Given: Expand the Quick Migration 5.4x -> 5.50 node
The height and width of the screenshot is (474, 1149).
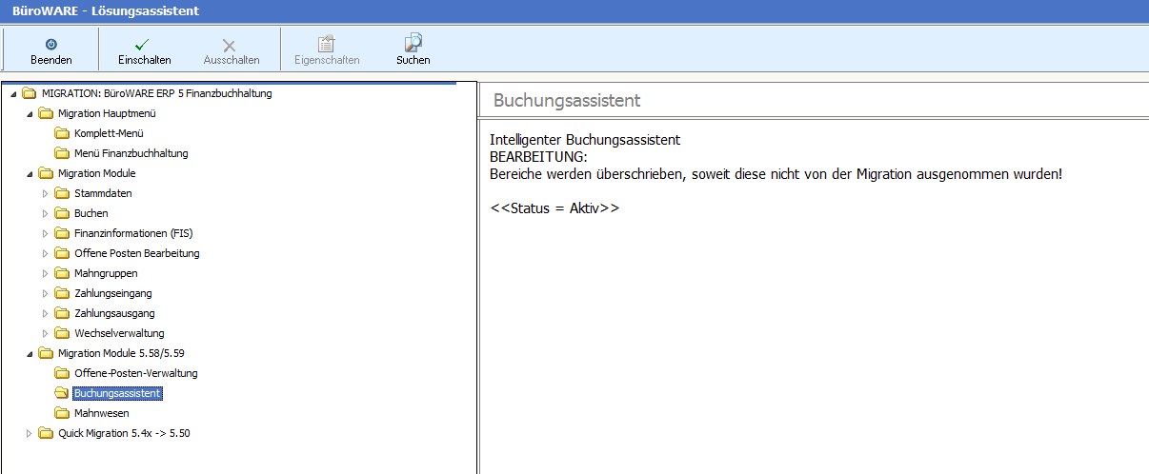Looking at the screenshot, I should point(29,433).
